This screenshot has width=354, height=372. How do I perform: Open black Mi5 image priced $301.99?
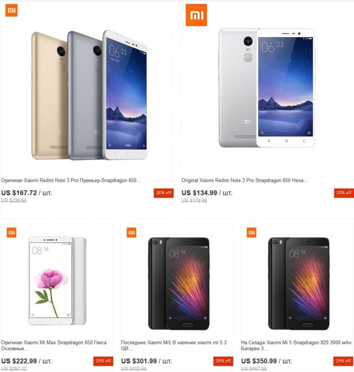[179, 284]
